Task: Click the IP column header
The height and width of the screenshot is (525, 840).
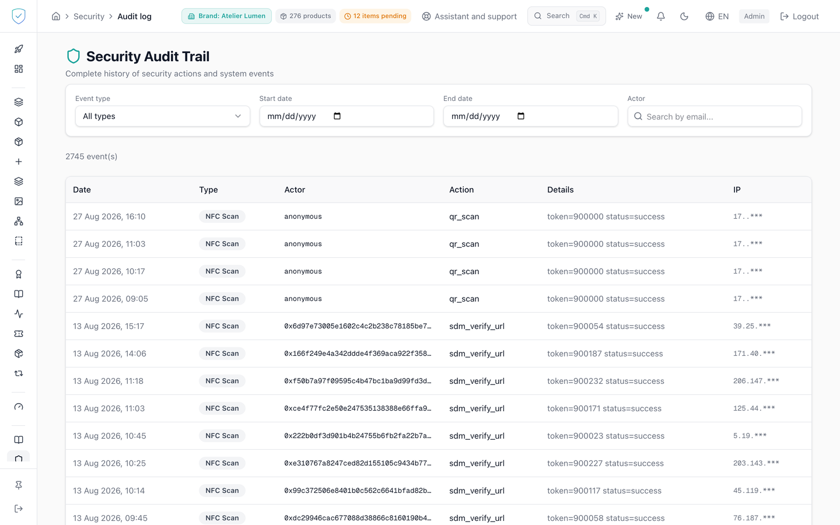Action: [737, 190]
